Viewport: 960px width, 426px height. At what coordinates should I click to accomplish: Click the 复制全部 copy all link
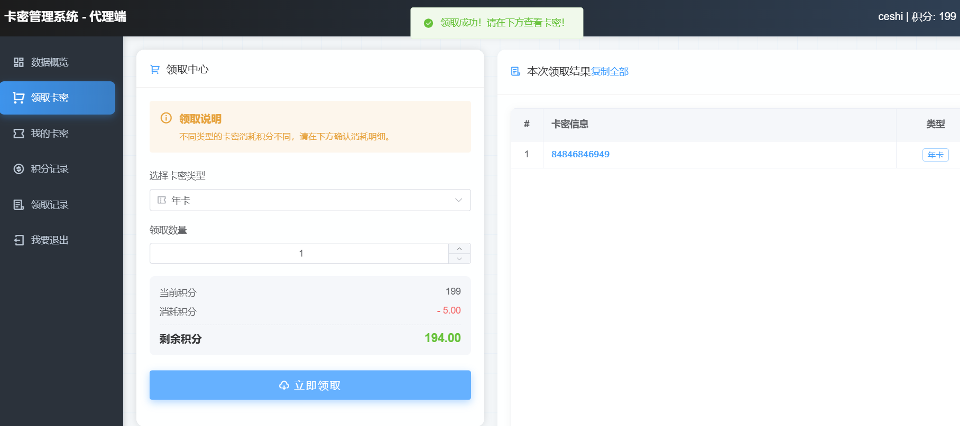coord(610,71)
